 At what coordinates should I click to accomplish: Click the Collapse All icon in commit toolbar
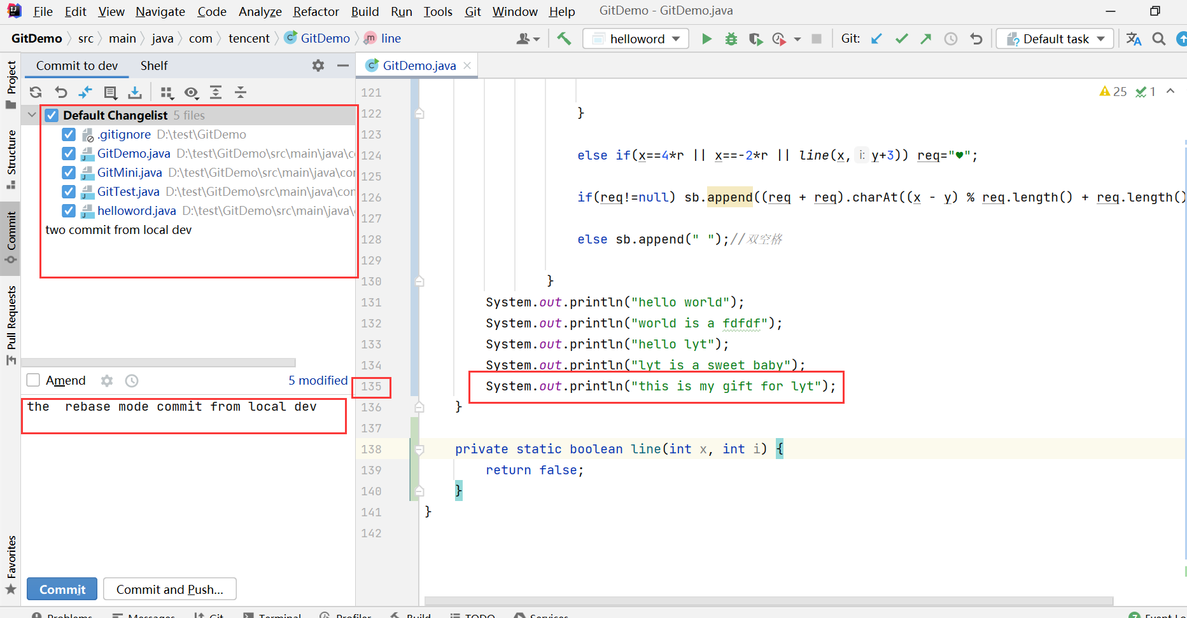click(x=241, y=92)
